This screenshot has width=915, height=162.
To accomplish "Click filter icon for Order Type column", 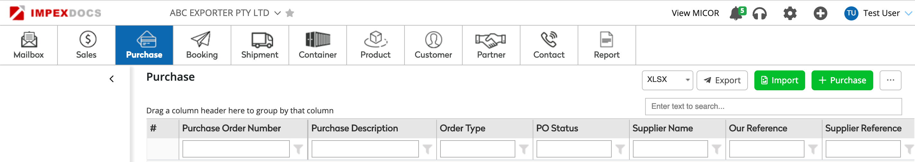I will pos(524,149).
